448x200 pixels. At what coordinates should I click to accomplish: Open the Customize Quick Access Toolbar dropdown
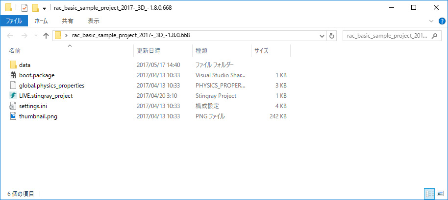[x=44, y=8]
